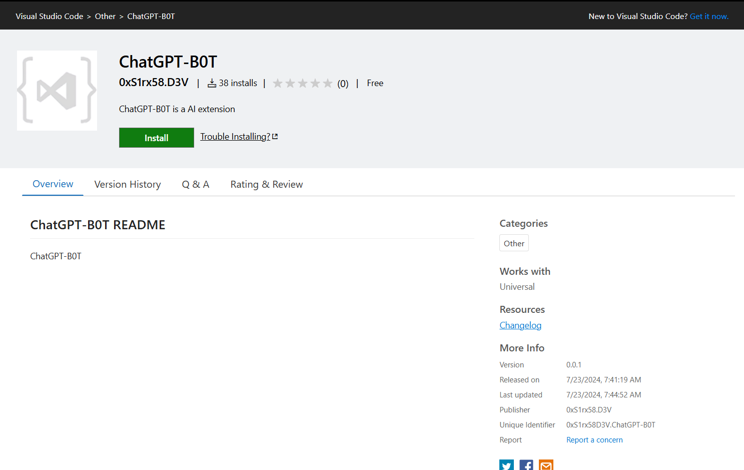Viewport: 744px width, 470px height.
Task: Click the Publisher value 0xS1rx58.D3V in More Info
Action: (x=589, y=410)
